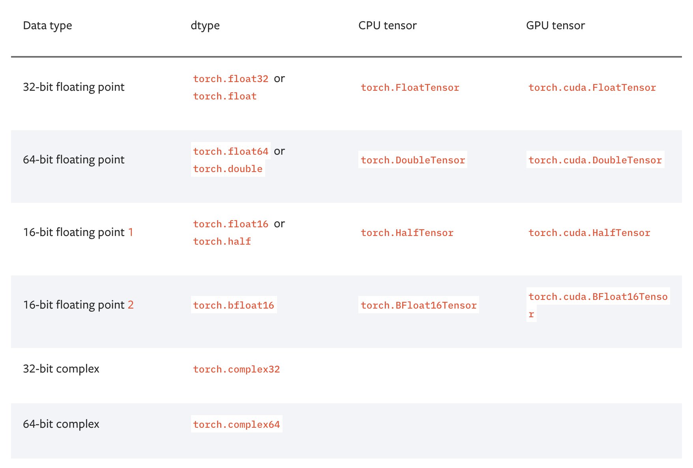Click torch.cuda.HalfTensor in the table
This screenshot has width=693, height=468.
589,233
